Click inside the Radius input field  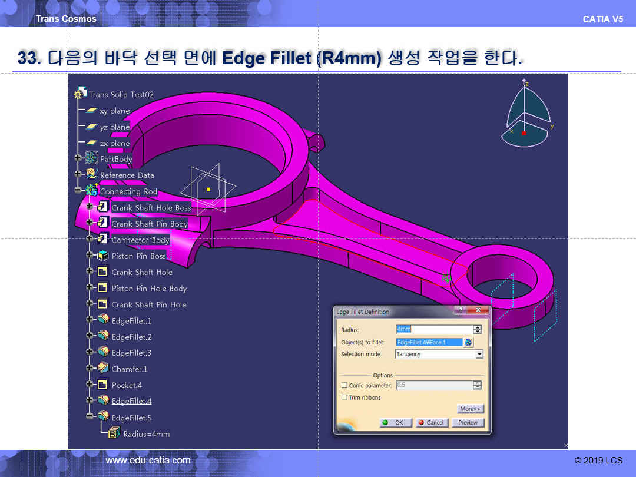[435, 329]
